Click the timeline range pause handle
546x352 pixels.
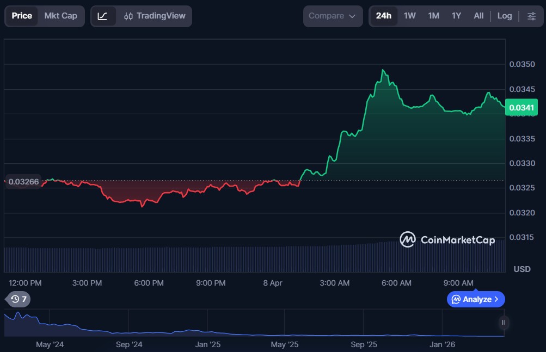click(x=504, y=323)
